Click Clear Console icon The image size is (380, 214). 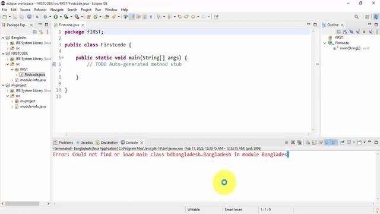tap(308, 143)
